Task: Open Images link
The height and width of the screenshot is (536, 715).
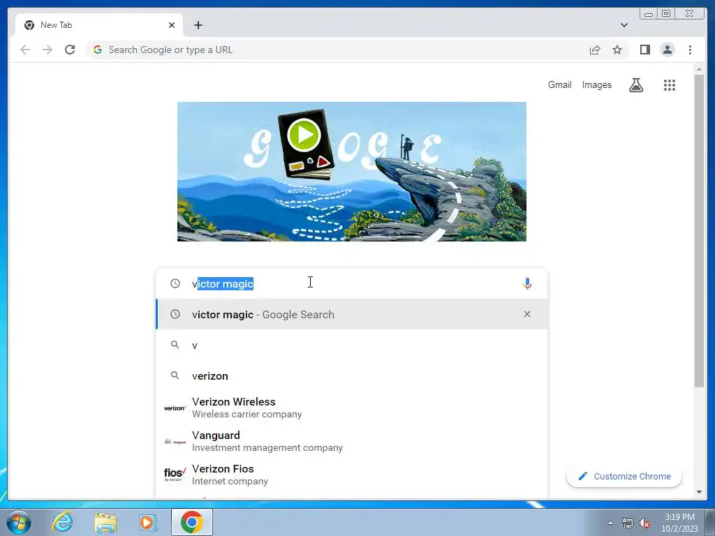Action: tap(596, 84)
